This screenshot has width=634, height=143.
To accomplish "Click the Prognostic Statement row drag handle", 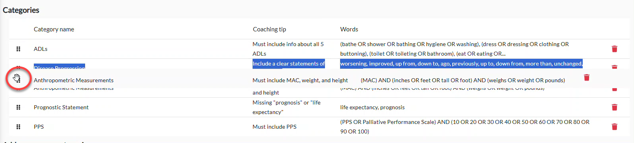I will coord(18,107).
